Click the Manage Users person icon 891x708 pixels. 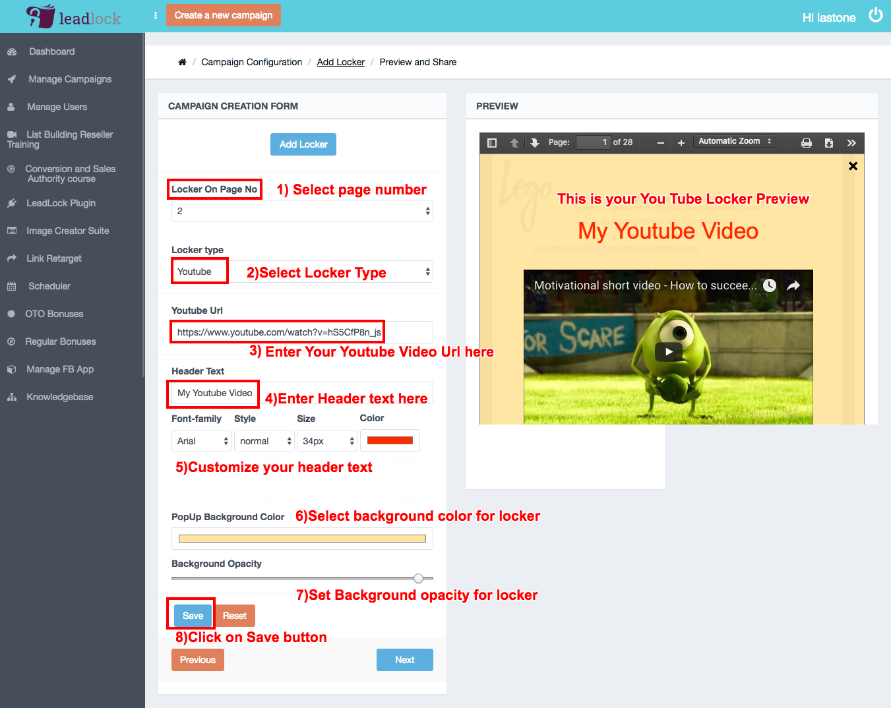click(11, 107)
